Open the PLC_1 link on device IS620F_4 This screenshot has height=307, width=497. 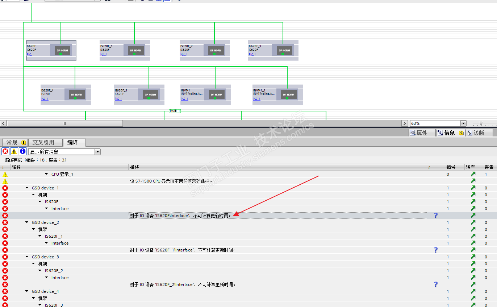[45, 99]
